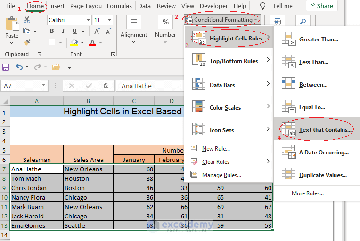
Task: Click the yellow Fill Color bucket
Action: [74, 42]
